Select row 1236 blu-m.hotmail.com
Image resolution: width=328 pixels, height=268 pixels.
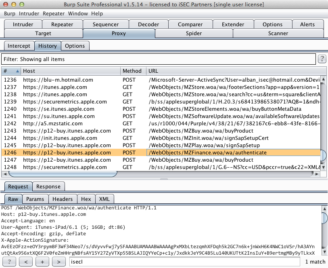tap(161, 80)
